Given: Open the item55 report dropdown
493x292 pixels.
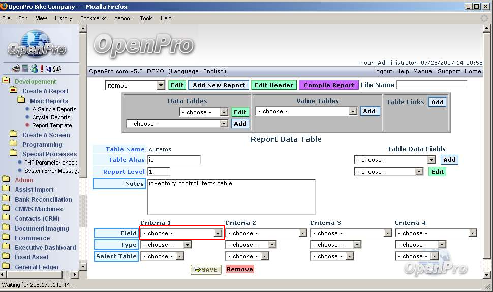Looking at the screenshot, I should click(x=135, y=85).
